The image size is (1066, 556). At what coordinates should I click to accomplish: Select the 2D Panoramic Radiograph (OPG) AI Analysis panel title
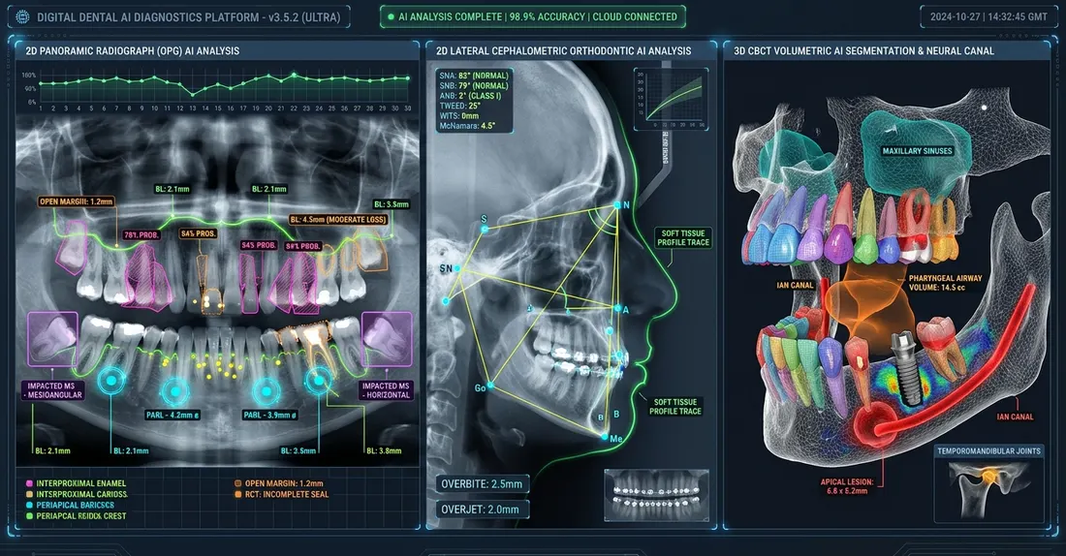coord(132,50)
